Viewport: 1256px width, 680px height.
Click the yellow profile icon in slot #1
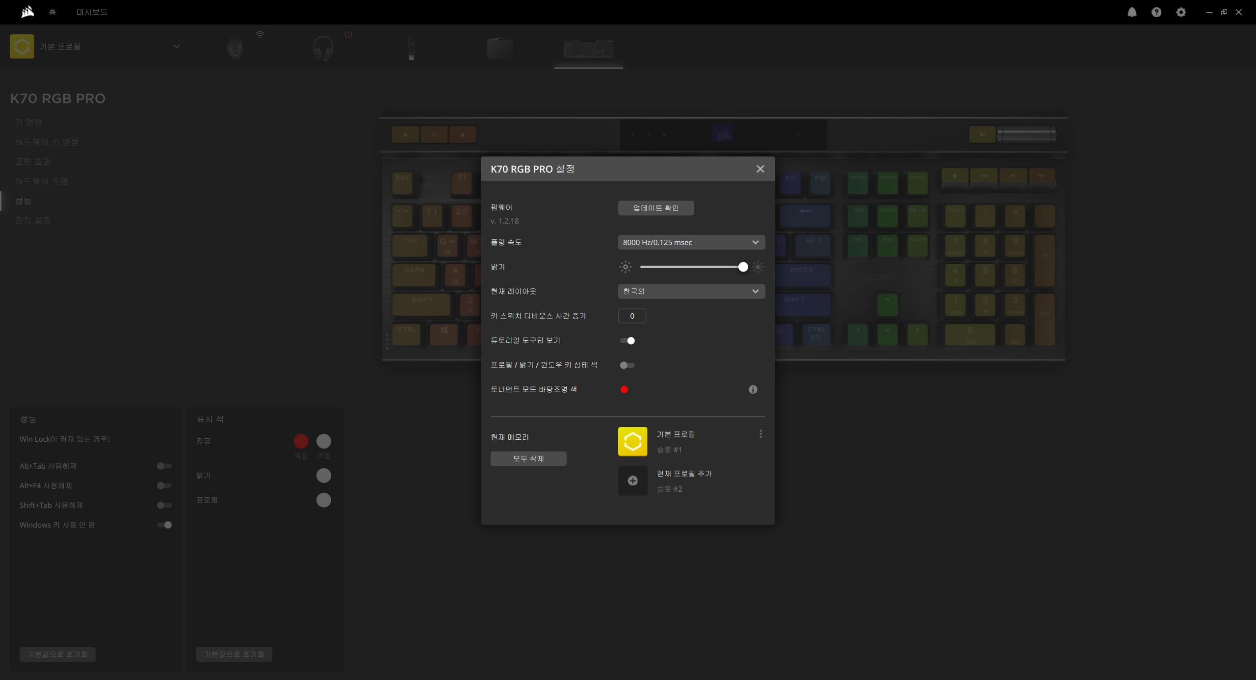(632, 441)
